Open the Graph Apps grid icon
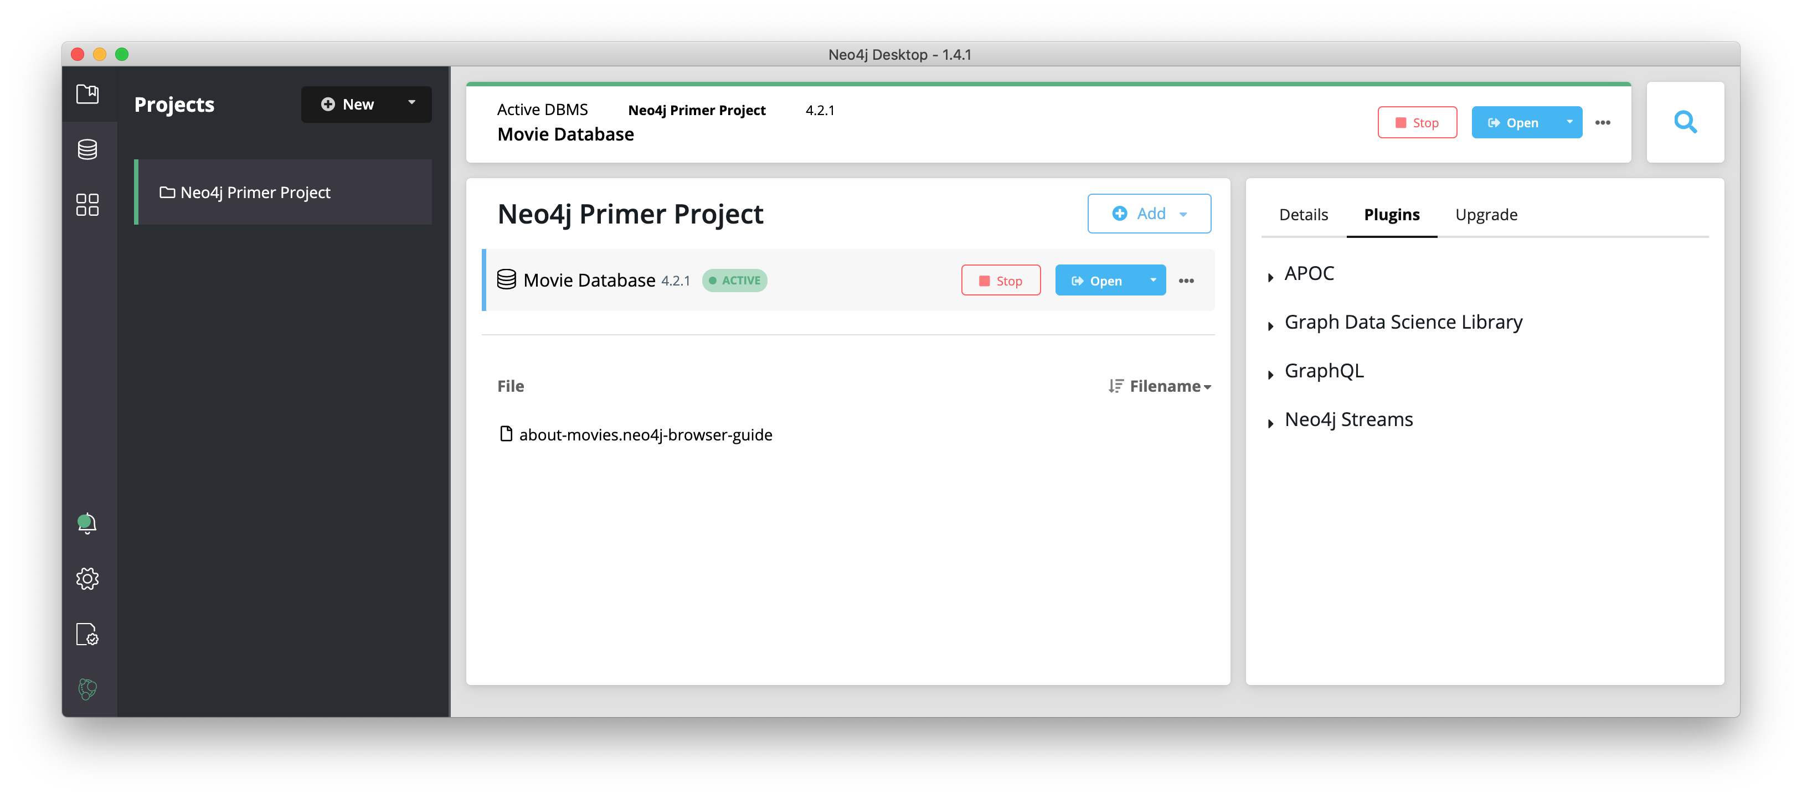Image resolution: width=1802 pixels, height=799 pixels. [87, 205]
